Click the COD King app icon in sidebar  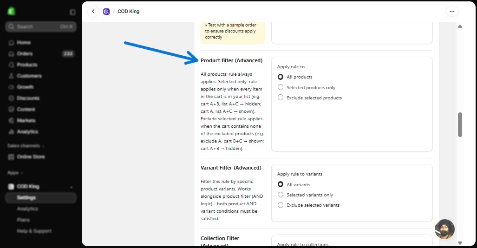[11, 187]
